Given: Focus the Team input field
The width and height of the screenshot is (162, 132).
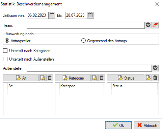Looking at the screenshot, I should pos(86,25).
